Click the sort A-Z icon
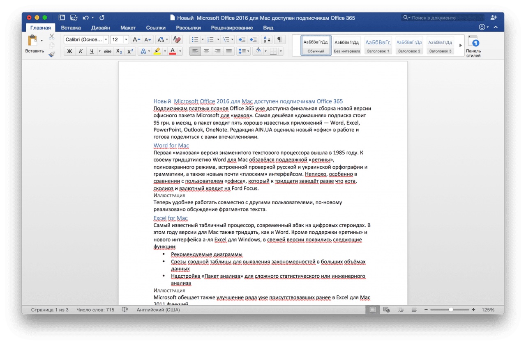Image resolution: width=526 pixels, height=345 pixels. (267, 40)
